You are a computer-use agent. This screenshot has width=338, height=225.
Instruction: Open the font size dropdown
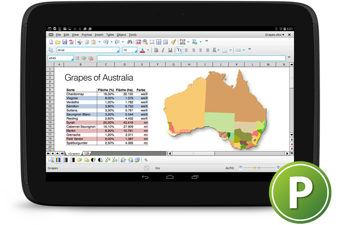coord(136,51)
